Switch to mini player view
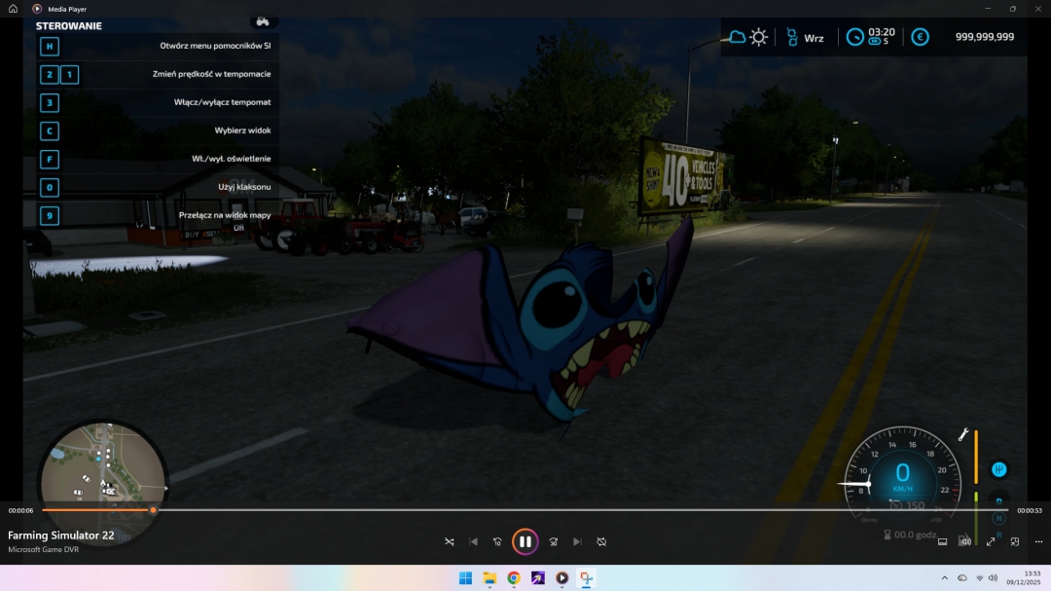This screenshot has width=1051, height=591. point(1015,541)
